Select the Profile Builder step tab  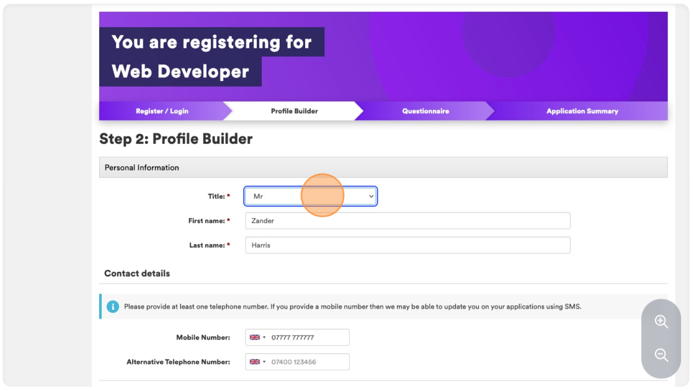coord(295,111)
